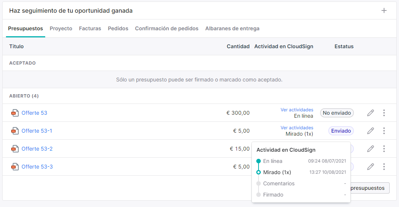Edit Offerte 53-2 with pencil icon
399x207 pixels.
pos(371,149)
